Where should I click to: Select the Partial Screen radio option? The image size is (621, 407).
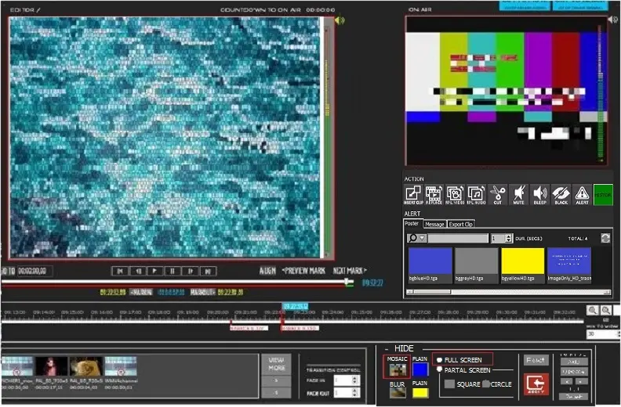coord(440,370)
